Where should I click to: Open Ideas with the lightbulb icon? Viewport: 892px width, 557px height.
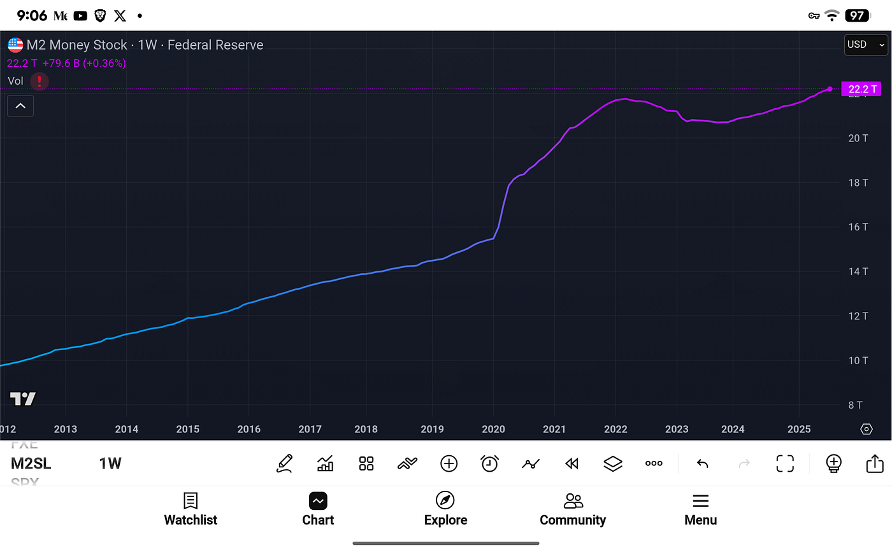(833, 463)
